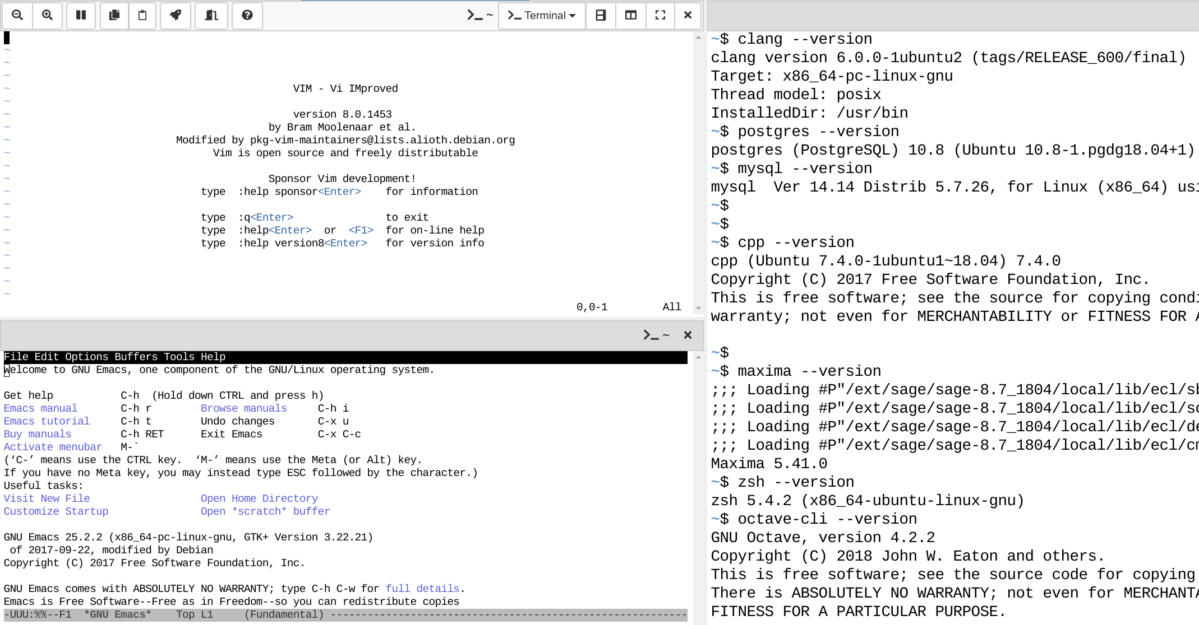1199x625 pixels.
Task: Click the bookmark/flag icon in toolbar
Action: pos(175,14)
